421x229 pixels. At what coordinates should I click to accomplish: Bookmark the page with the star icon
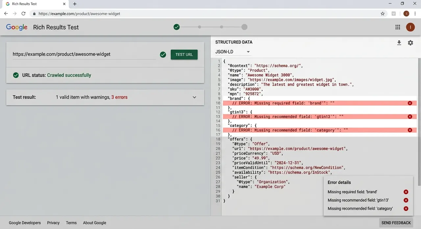point(383,14)
